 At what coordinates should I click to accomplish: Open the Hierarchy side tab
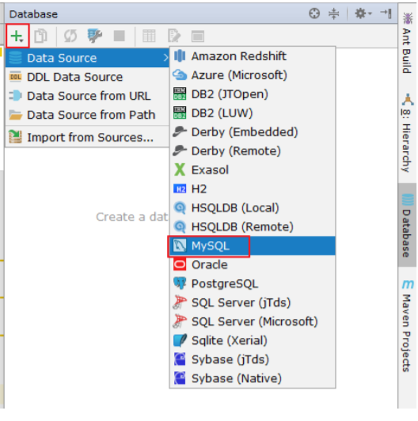tap(407, 133)
